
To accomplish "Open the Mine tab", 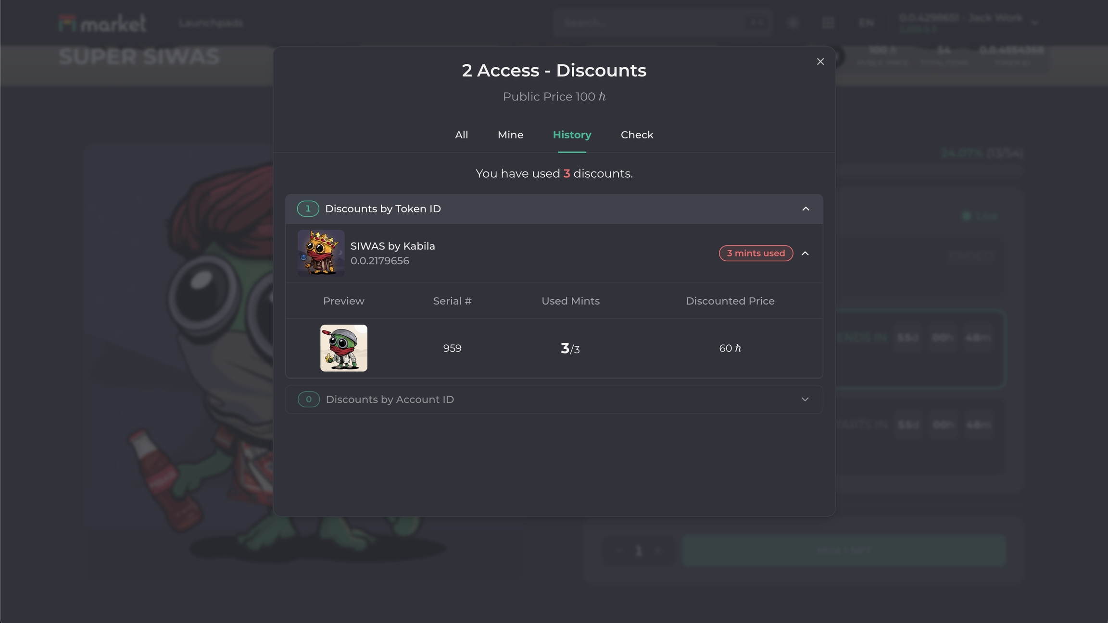I will coord(510,135).
